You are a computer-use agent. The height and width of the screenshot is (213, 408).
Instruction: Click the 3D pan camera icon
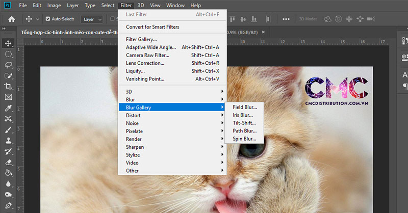pos(349,19)
